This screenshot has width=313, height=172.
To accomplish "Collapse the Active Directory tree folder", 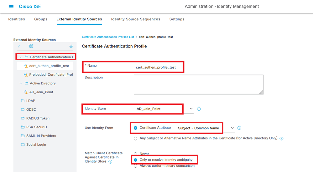I will [x=21, y=83].
